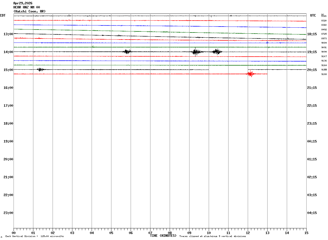Screen dimensions: 328x240
Task: Click the 21:00 CDT time label
Action: click(8, 177)
